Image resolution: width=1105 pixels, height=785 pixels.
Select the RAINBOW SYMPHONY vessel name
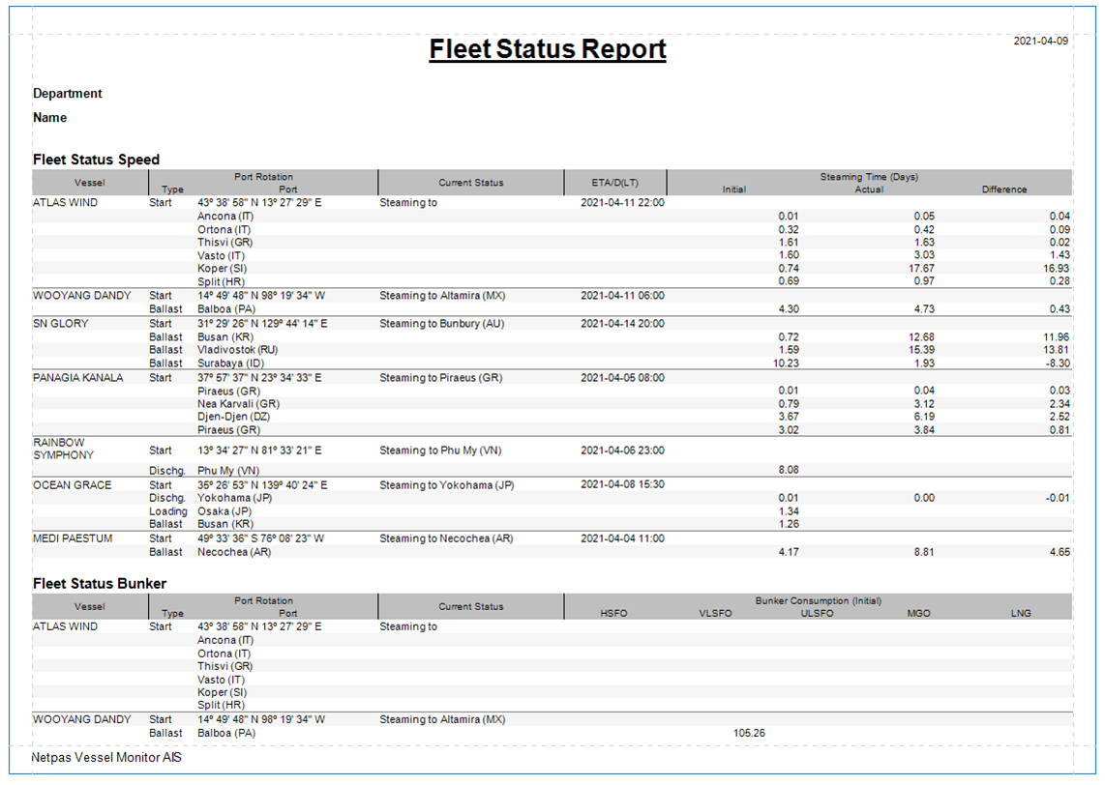click(64, 450)
